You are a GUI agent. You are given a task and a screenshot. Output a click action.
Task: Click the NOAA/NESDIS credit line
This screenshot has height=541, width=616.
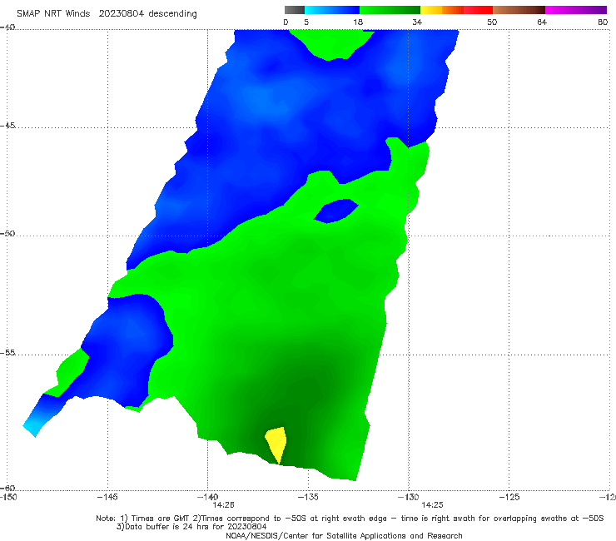(344, 535)
